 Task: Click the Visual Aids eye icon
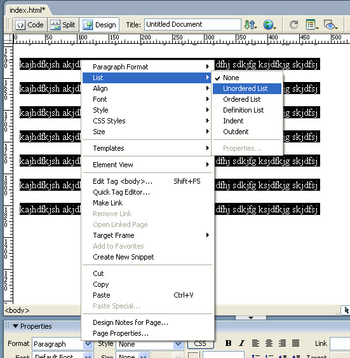coord(330,25)
